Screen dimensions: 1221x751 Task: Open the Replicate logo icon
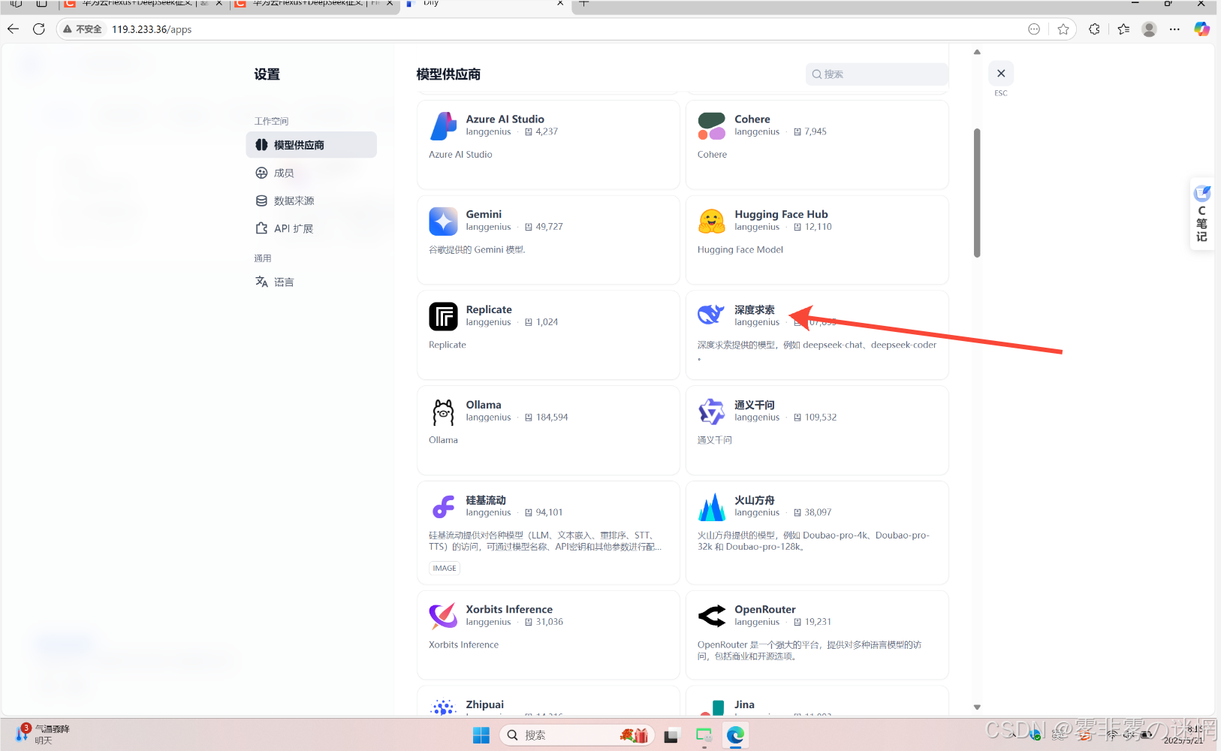point(443,317)
